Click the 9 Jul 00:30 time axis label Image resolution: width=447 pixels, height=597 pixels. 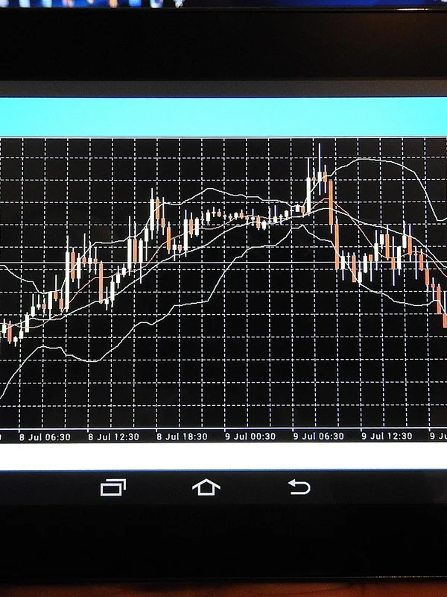tap(250, 437)
